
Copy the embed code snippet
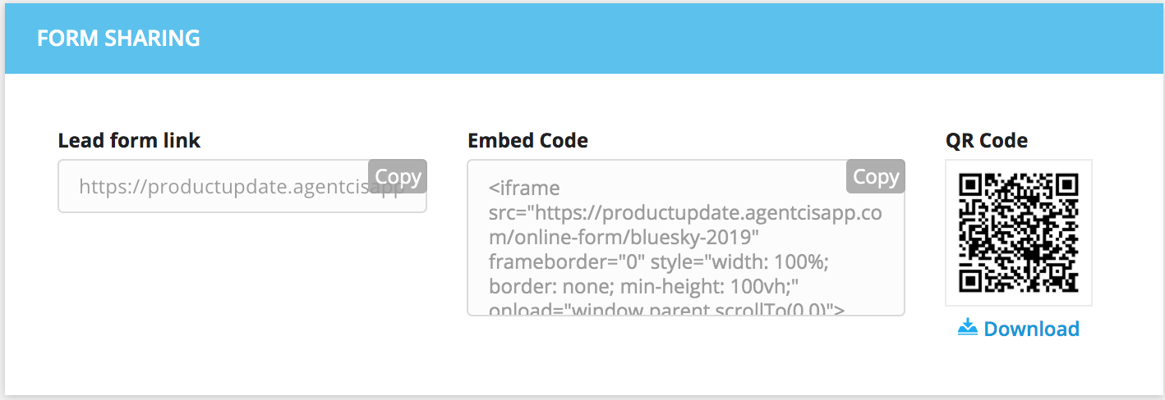pyautogui.click(x=876, y=176)
